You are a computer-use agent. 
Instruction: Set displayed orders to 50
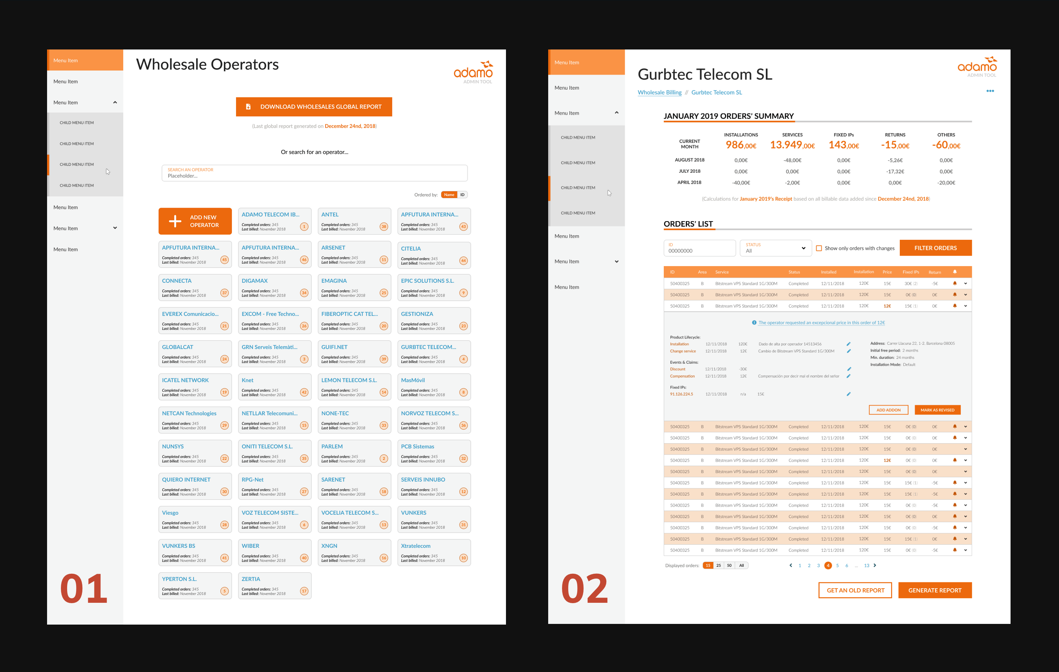click(729, 565)
